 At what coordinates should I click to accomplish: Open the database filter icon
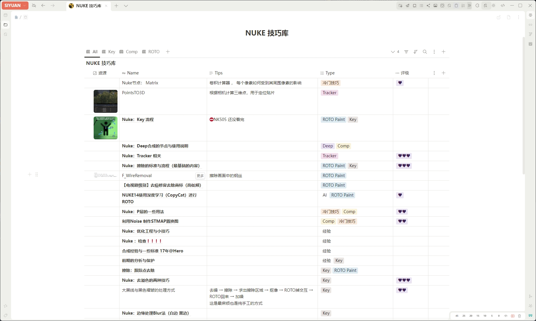[406, 52]
